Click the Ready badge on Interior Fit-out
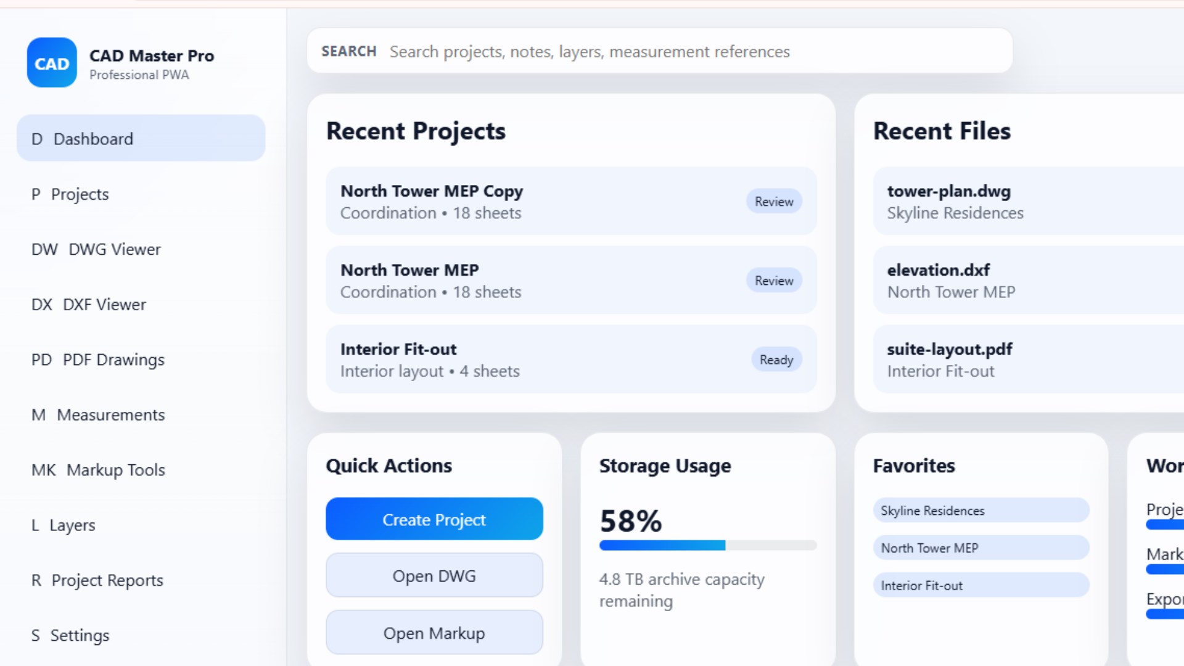 (776, 359)
